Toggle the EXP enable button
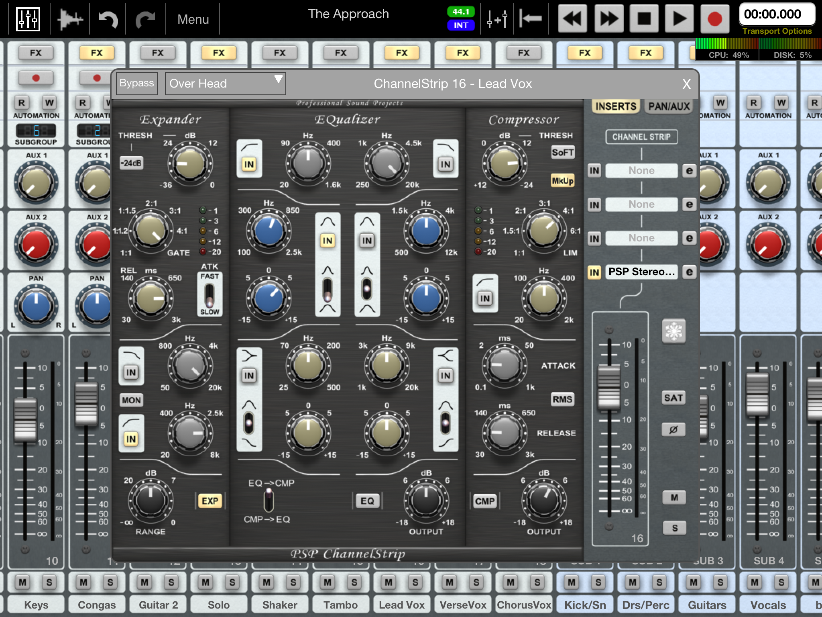Image resolution: width=822 pixels, height=617 pixels. pyautogui.click(x=210, y=501)
